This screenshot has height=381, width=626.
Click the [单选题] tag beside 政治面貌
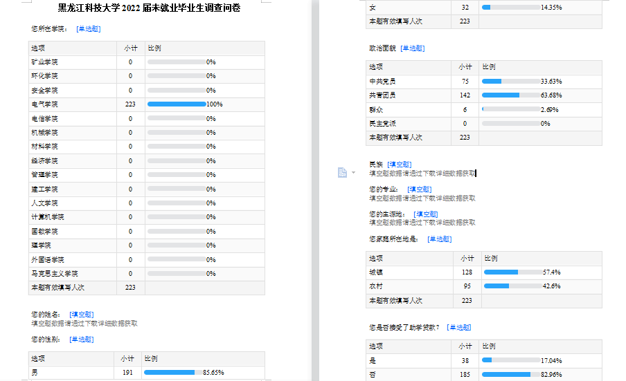pos(412,48)
